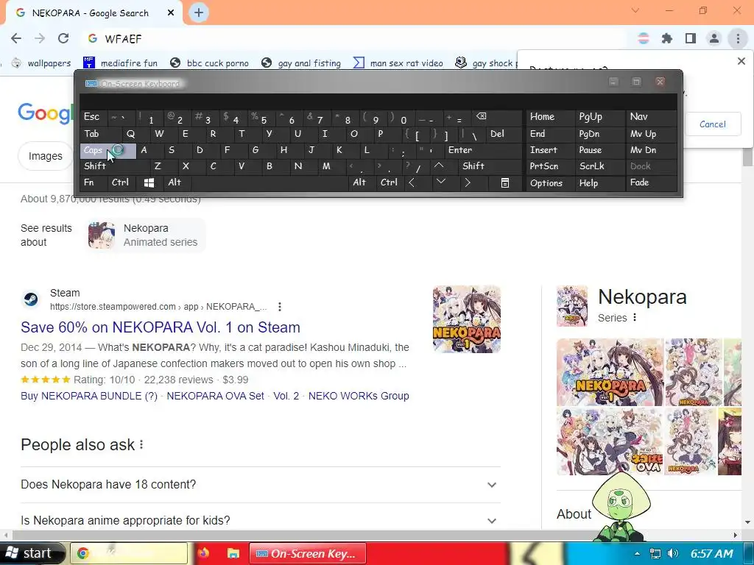Click the Steam favicon beside the result

[x=32, y=299]
